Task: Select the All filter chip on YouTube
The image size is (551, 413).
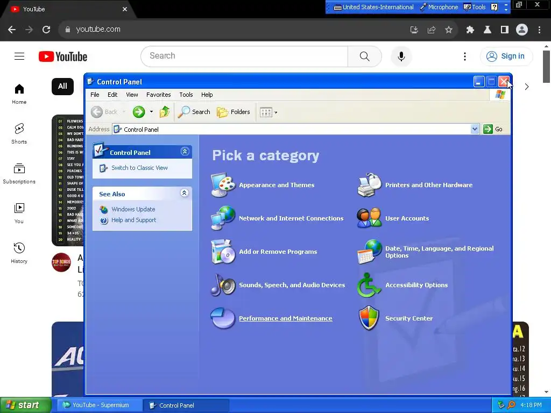Action: 62,87
